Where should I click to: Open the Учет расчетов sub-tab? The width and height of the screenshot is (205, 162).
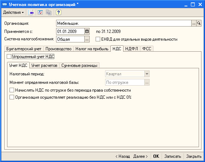point(44,65)
